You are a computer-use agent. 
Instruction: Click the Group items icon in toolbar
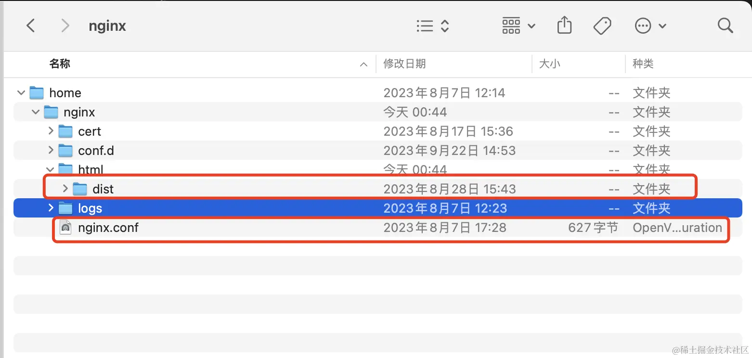[x=511, y=26]
